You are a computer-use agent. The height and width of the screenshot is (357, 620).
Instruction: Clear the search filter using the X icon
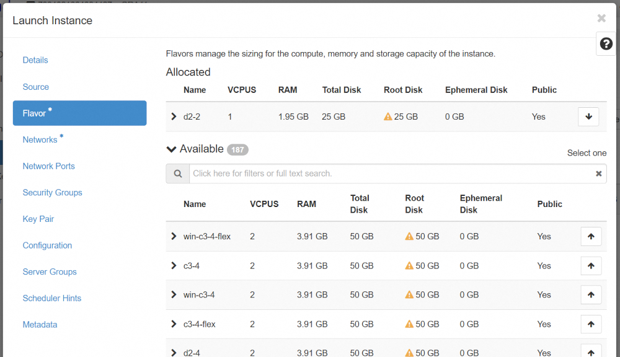[598, 173]
